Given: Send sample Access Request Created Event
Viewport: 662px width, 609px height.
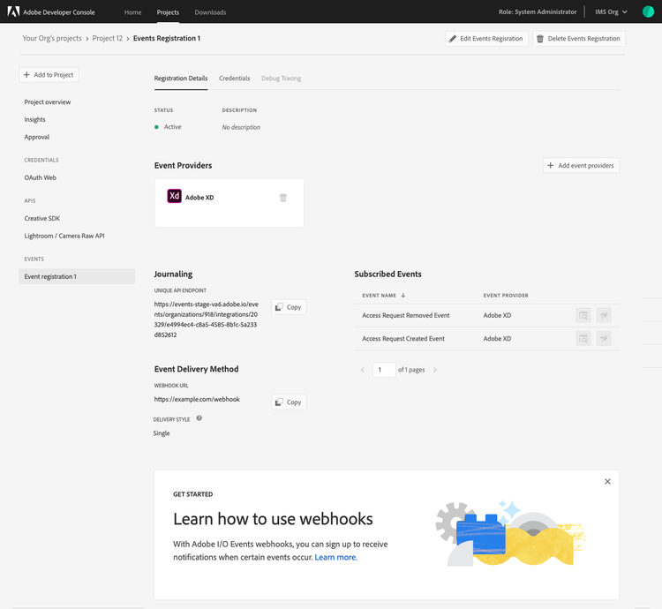Looking at the screenshot, I should click(604, 338).
